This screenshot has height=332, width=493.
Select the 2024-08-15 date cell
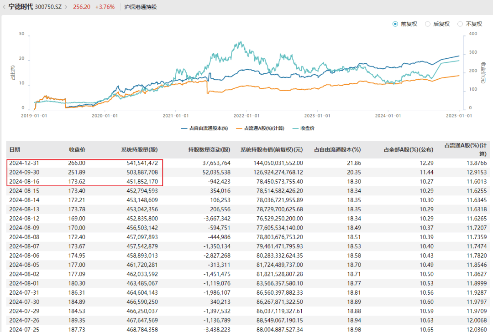(24, 191)
